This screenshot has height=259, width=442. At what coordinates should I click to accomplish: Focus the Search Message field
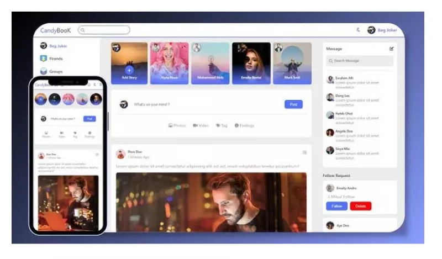pyautogui.click(x=360, y=61)
